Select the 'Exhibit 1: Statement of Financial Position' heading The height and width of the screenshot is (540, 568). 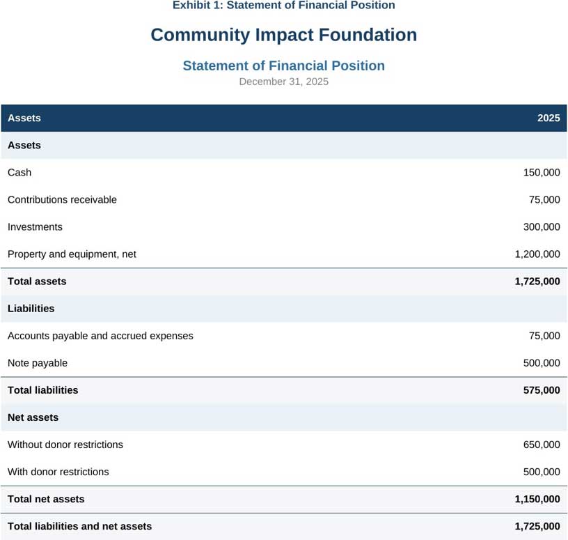click(283, 5)
